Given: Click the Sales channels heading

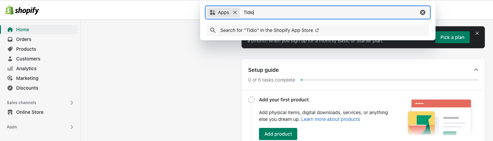Looking at the screenshot, I should tap(22, 103).
